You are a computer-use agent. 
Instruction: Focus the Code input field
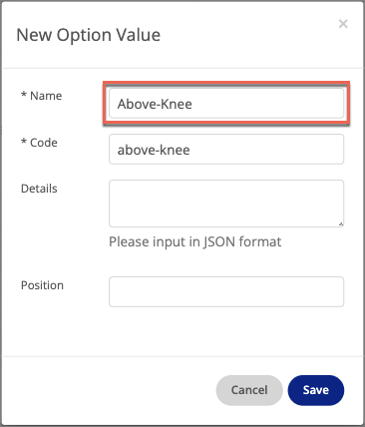(x=226, y=149)
